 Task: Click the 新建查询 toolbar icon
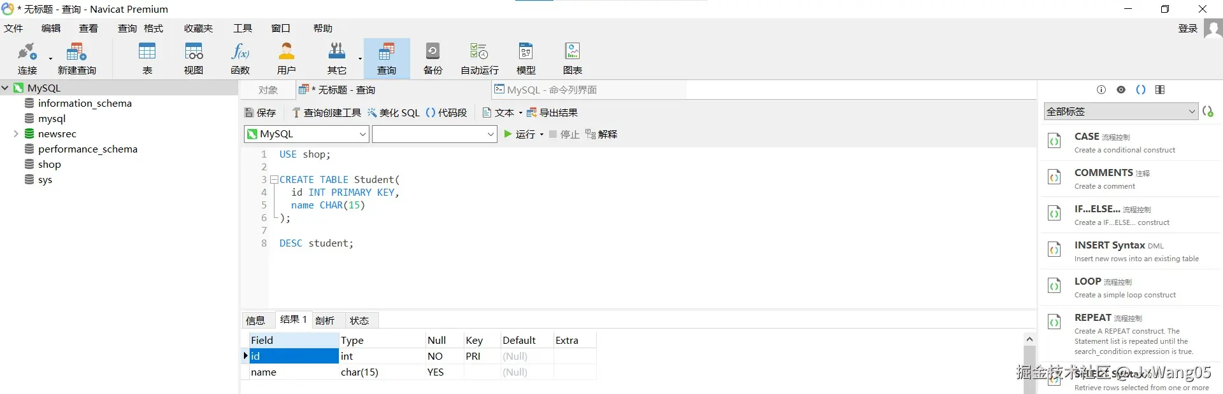click(x=76, y=58)
